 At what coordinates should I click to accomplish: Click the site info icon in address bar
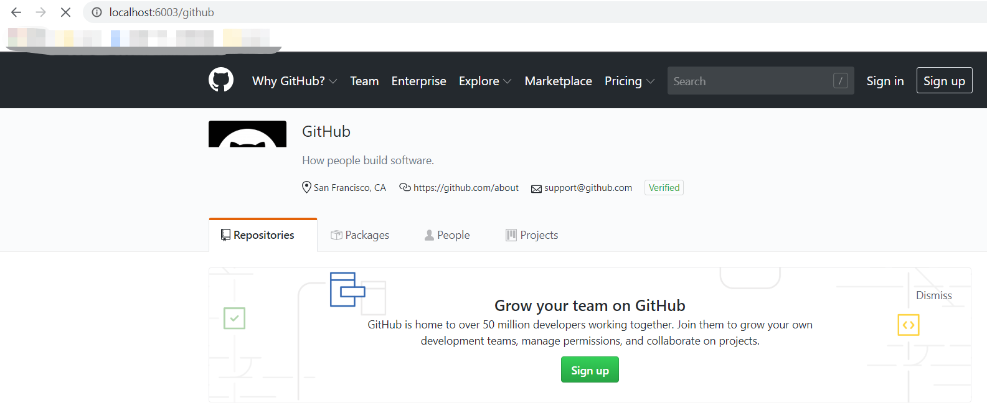(x=97, y=12)
